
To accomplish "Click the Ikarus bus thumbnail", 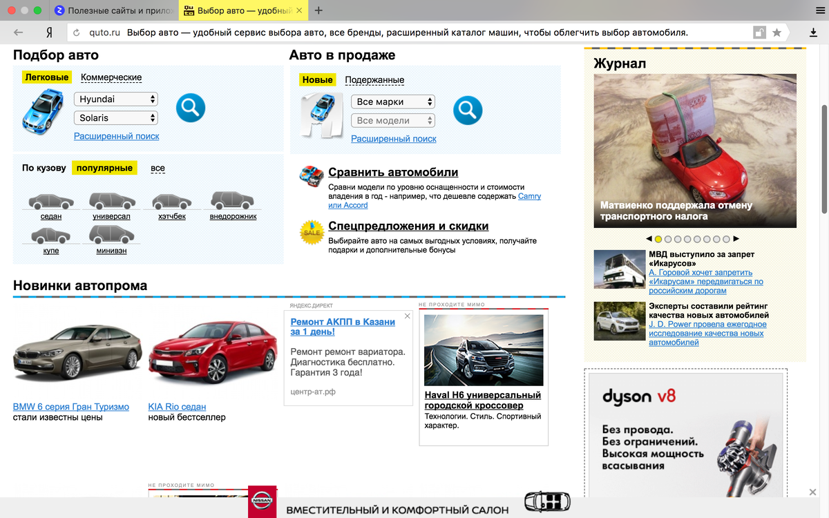I will tap(620, 269).
